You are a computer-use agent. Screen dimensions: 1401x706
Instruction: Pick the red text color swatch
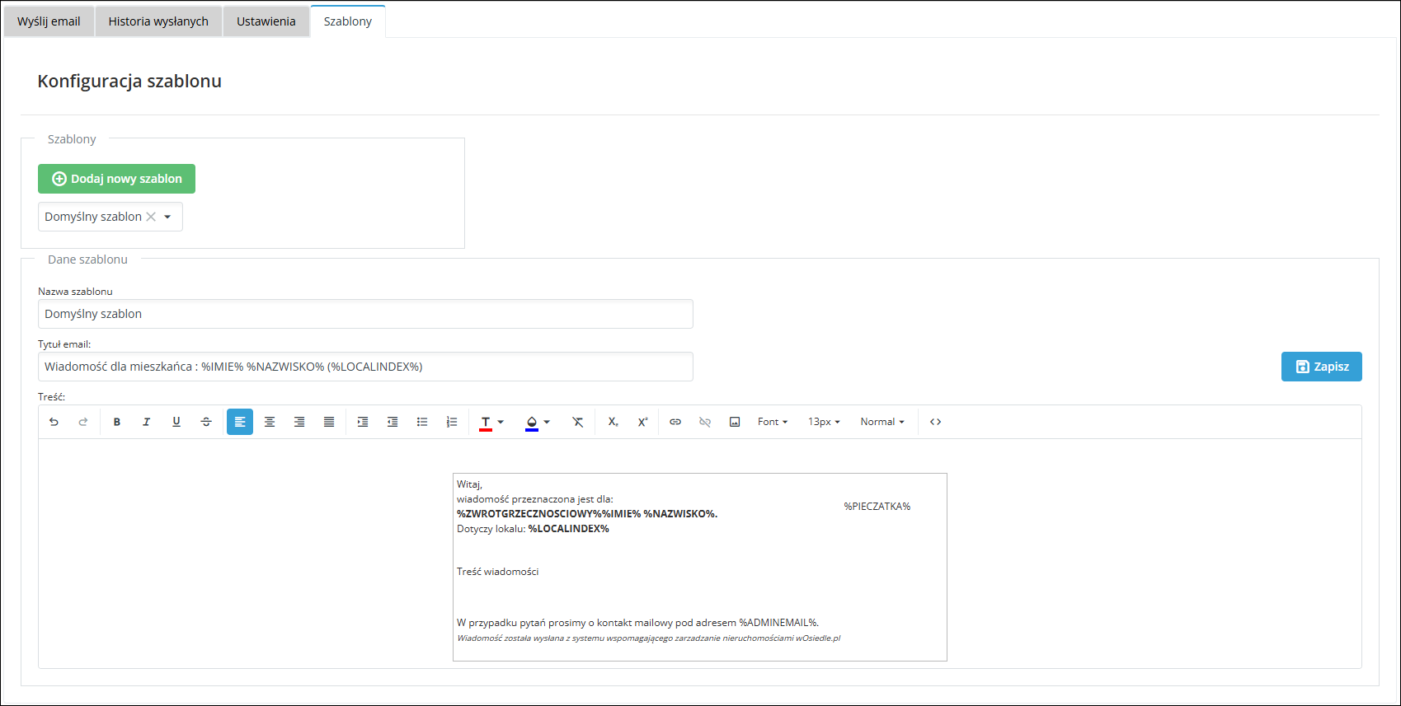point(486,422)
